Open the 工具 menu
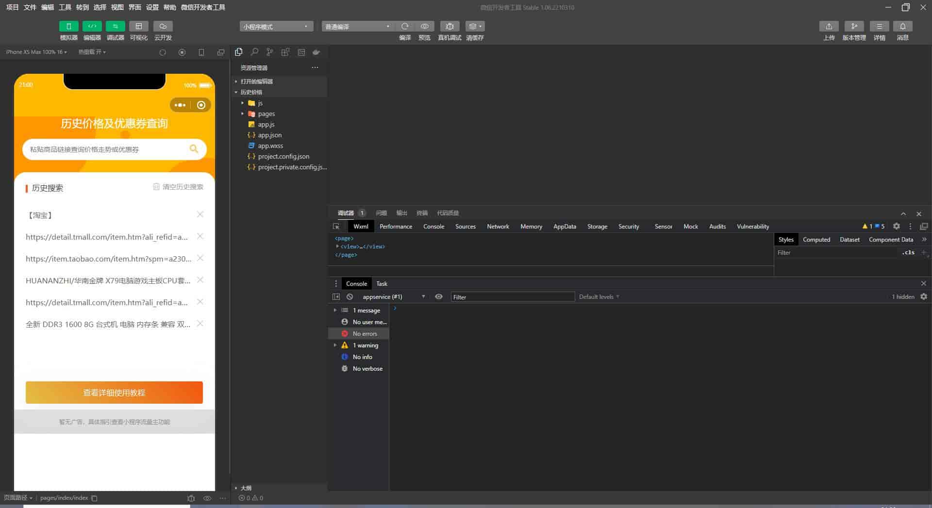Screen dimensions: 932x508 65,7
